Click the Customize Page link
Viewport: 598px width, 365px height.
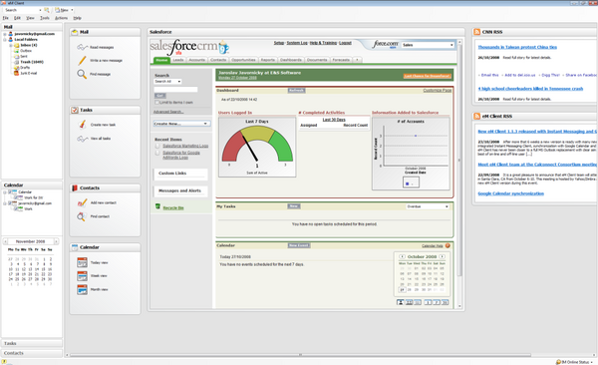438,91
